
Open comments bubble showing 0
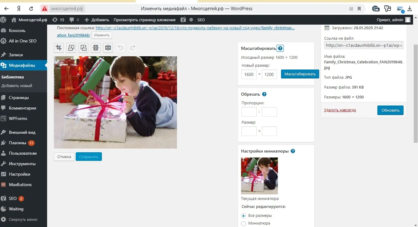(74, 20)
